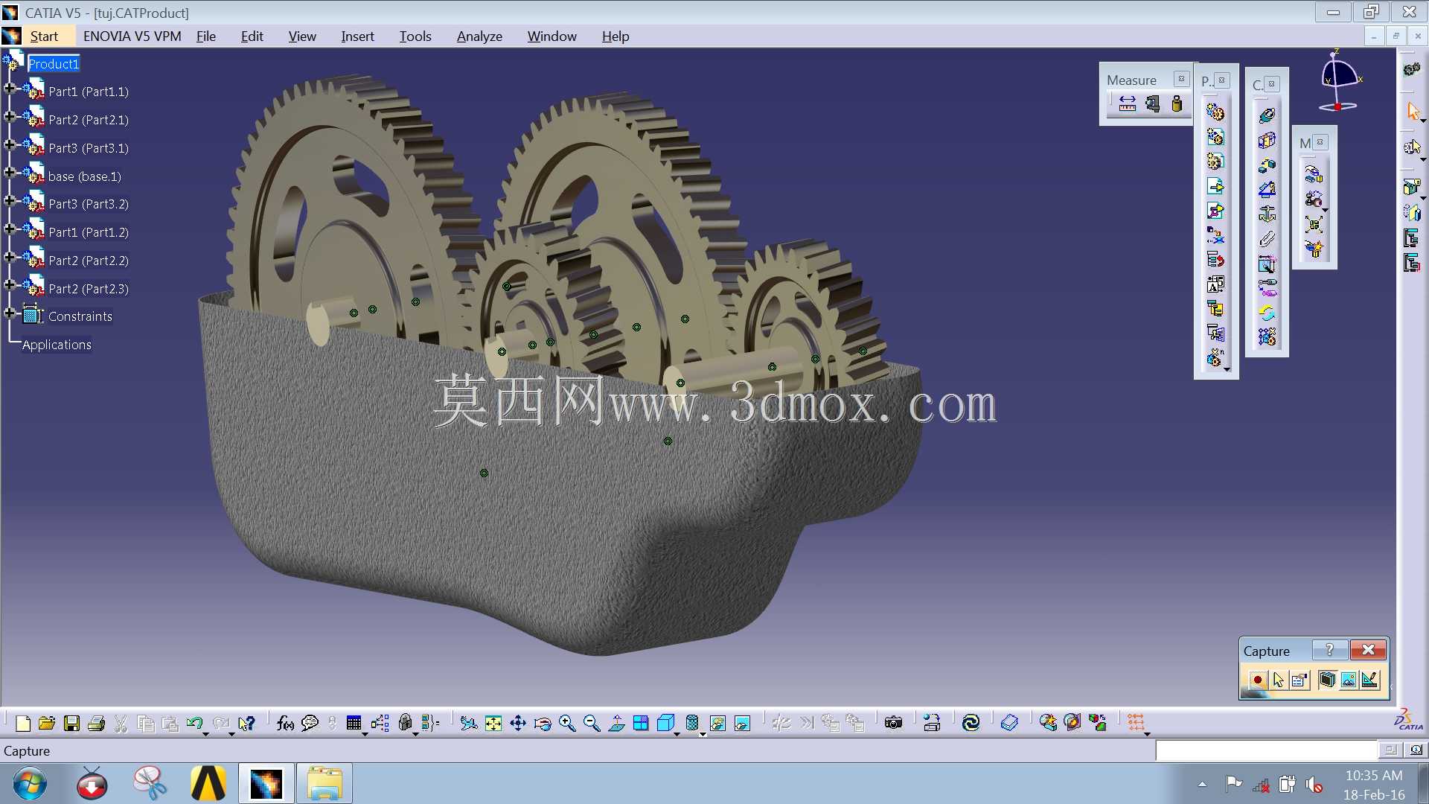Start capture with the red record button
Image resolution: width=1429 pixels, height=804 pixels.
click(1257, 680)
